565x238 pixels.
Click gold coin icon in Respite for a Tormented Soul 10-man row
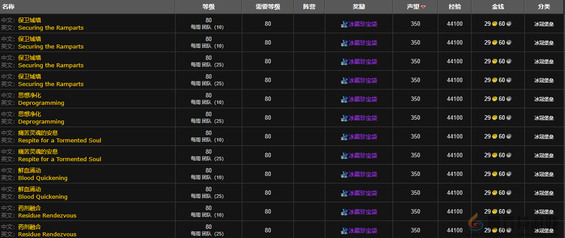tap(495, 137)
